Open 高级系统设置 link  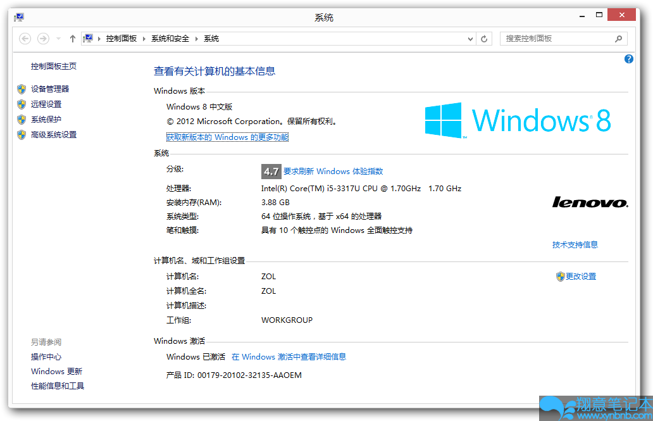[54, 135]
